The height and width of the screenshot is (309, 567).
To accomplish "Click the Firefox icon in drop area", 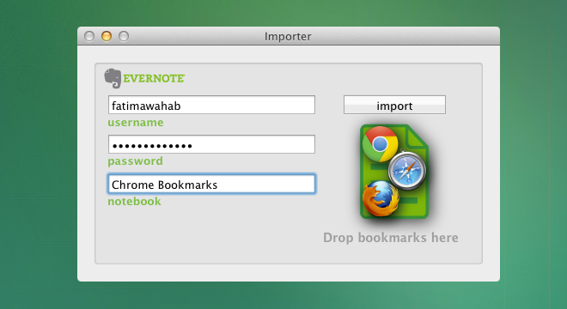I will point(381,198).
